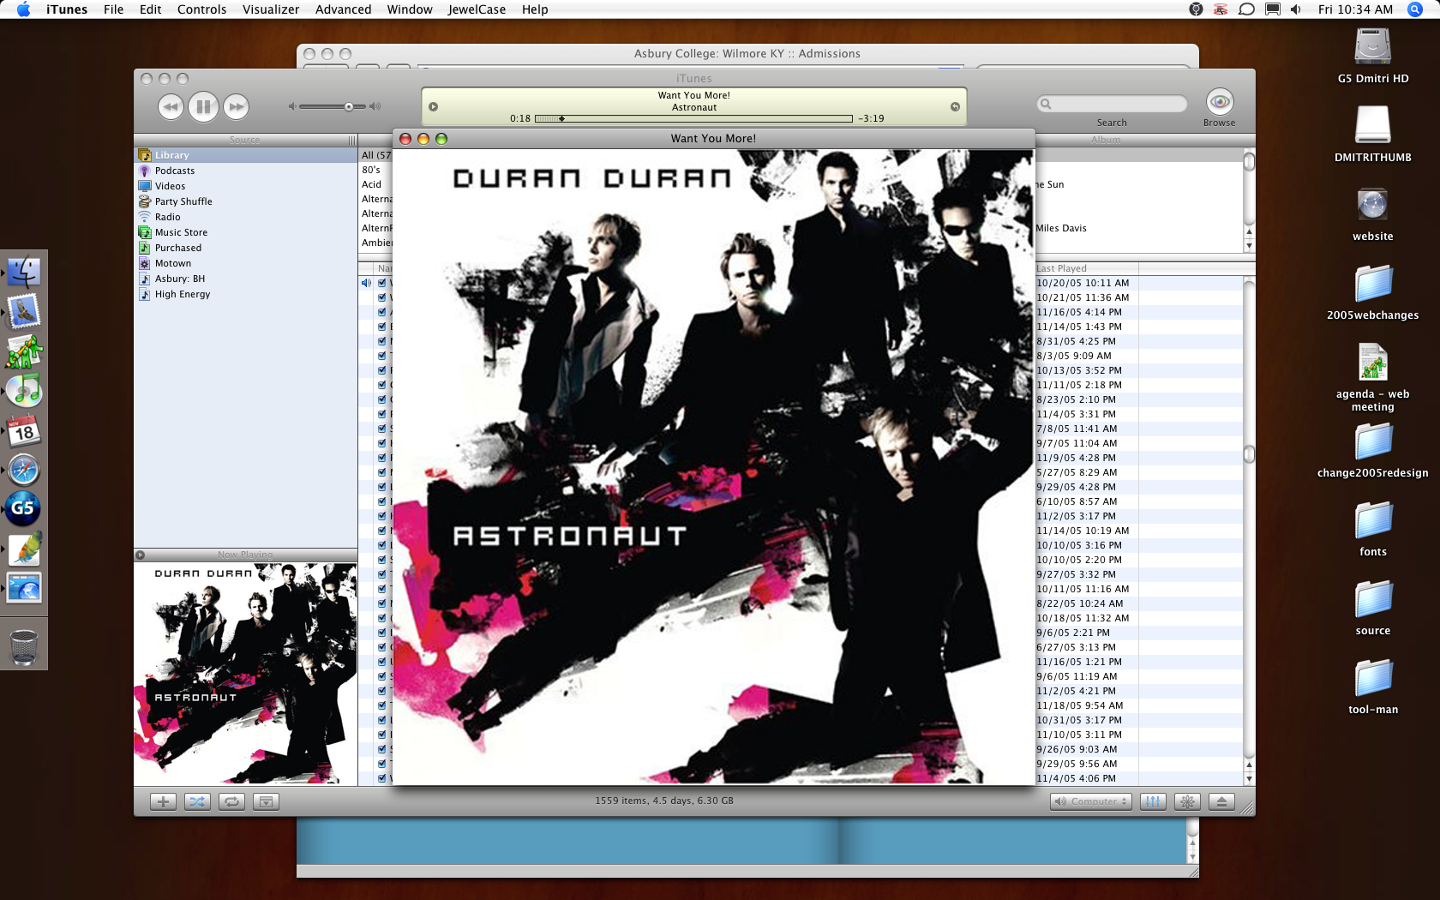This screenshot has width=1440, height=900.
Task: Click the Now Playing artwork thumbnail
Action: click(245, 674)
